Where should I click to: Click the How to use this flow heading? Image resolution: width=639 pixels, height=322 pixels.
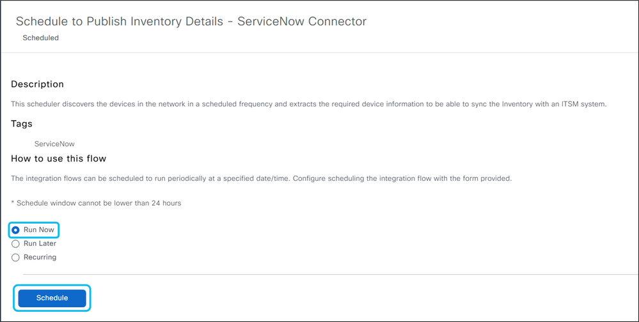tap(58, 158)
